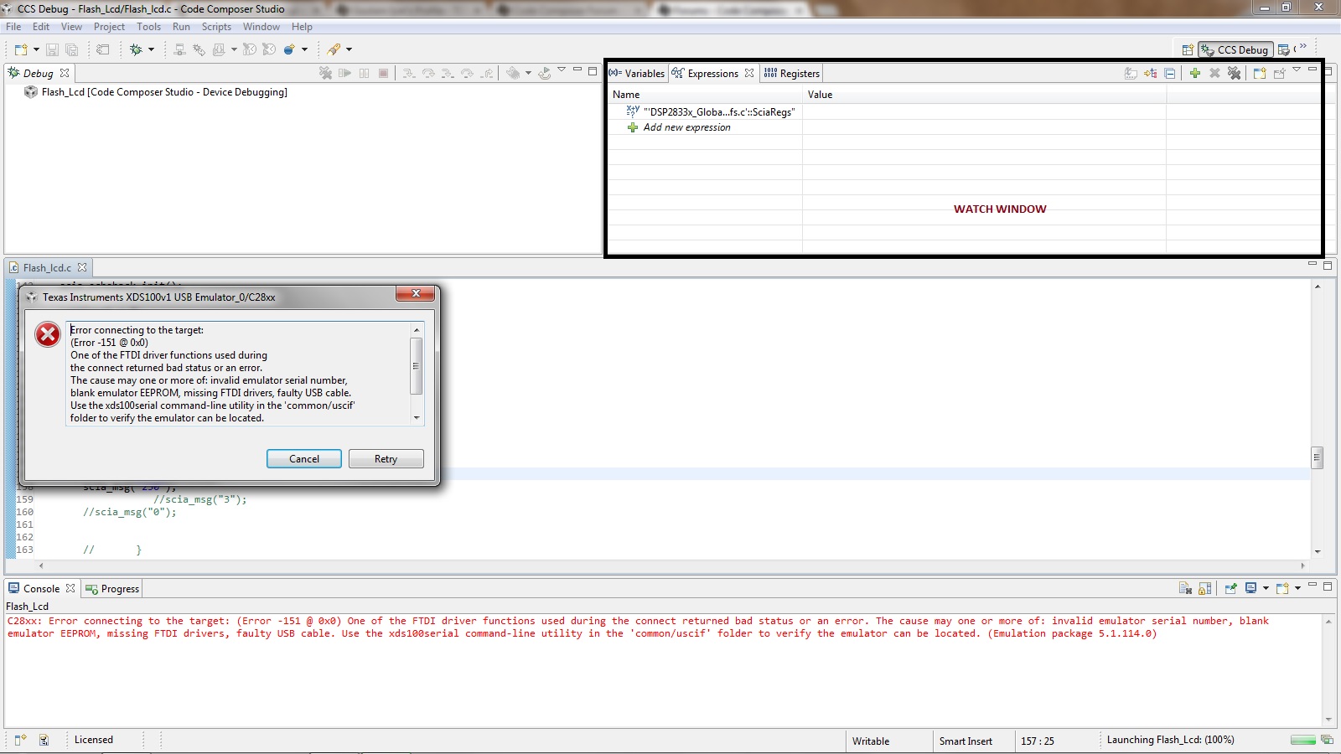Minimize the Console view panel
Screen dimensions: 1341x754
tap(1313, 585)
